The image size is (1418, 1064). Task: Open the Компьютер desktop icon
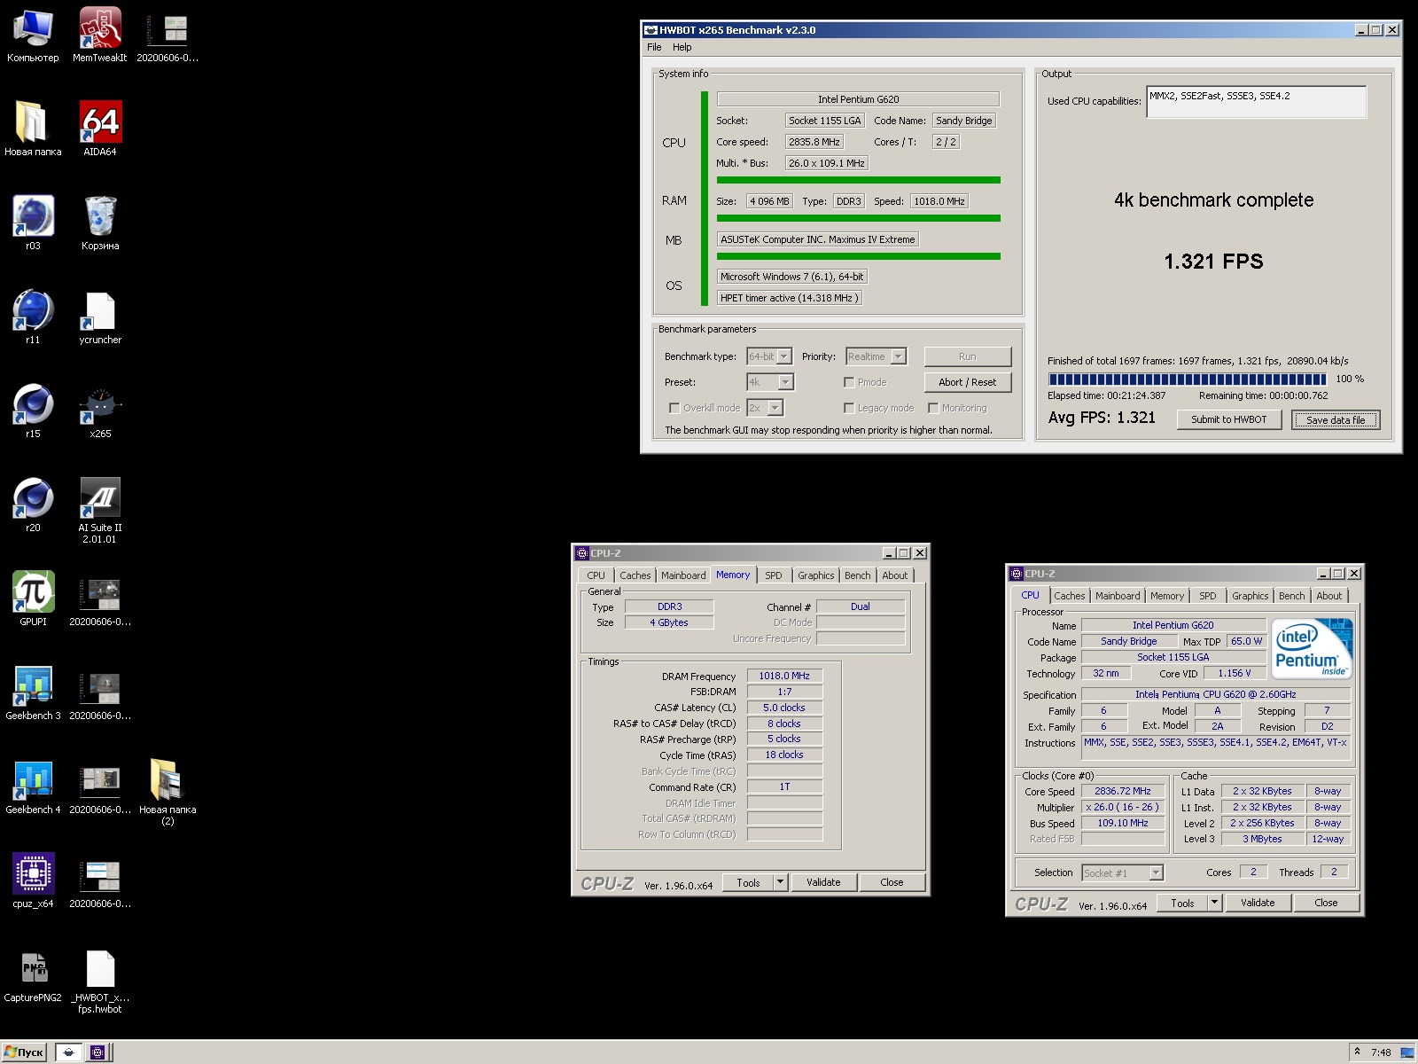[33, 35]
